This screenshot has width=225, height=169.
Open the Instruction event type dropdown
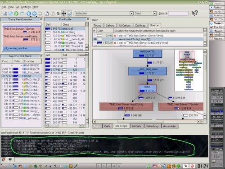(x=104, y=14)
